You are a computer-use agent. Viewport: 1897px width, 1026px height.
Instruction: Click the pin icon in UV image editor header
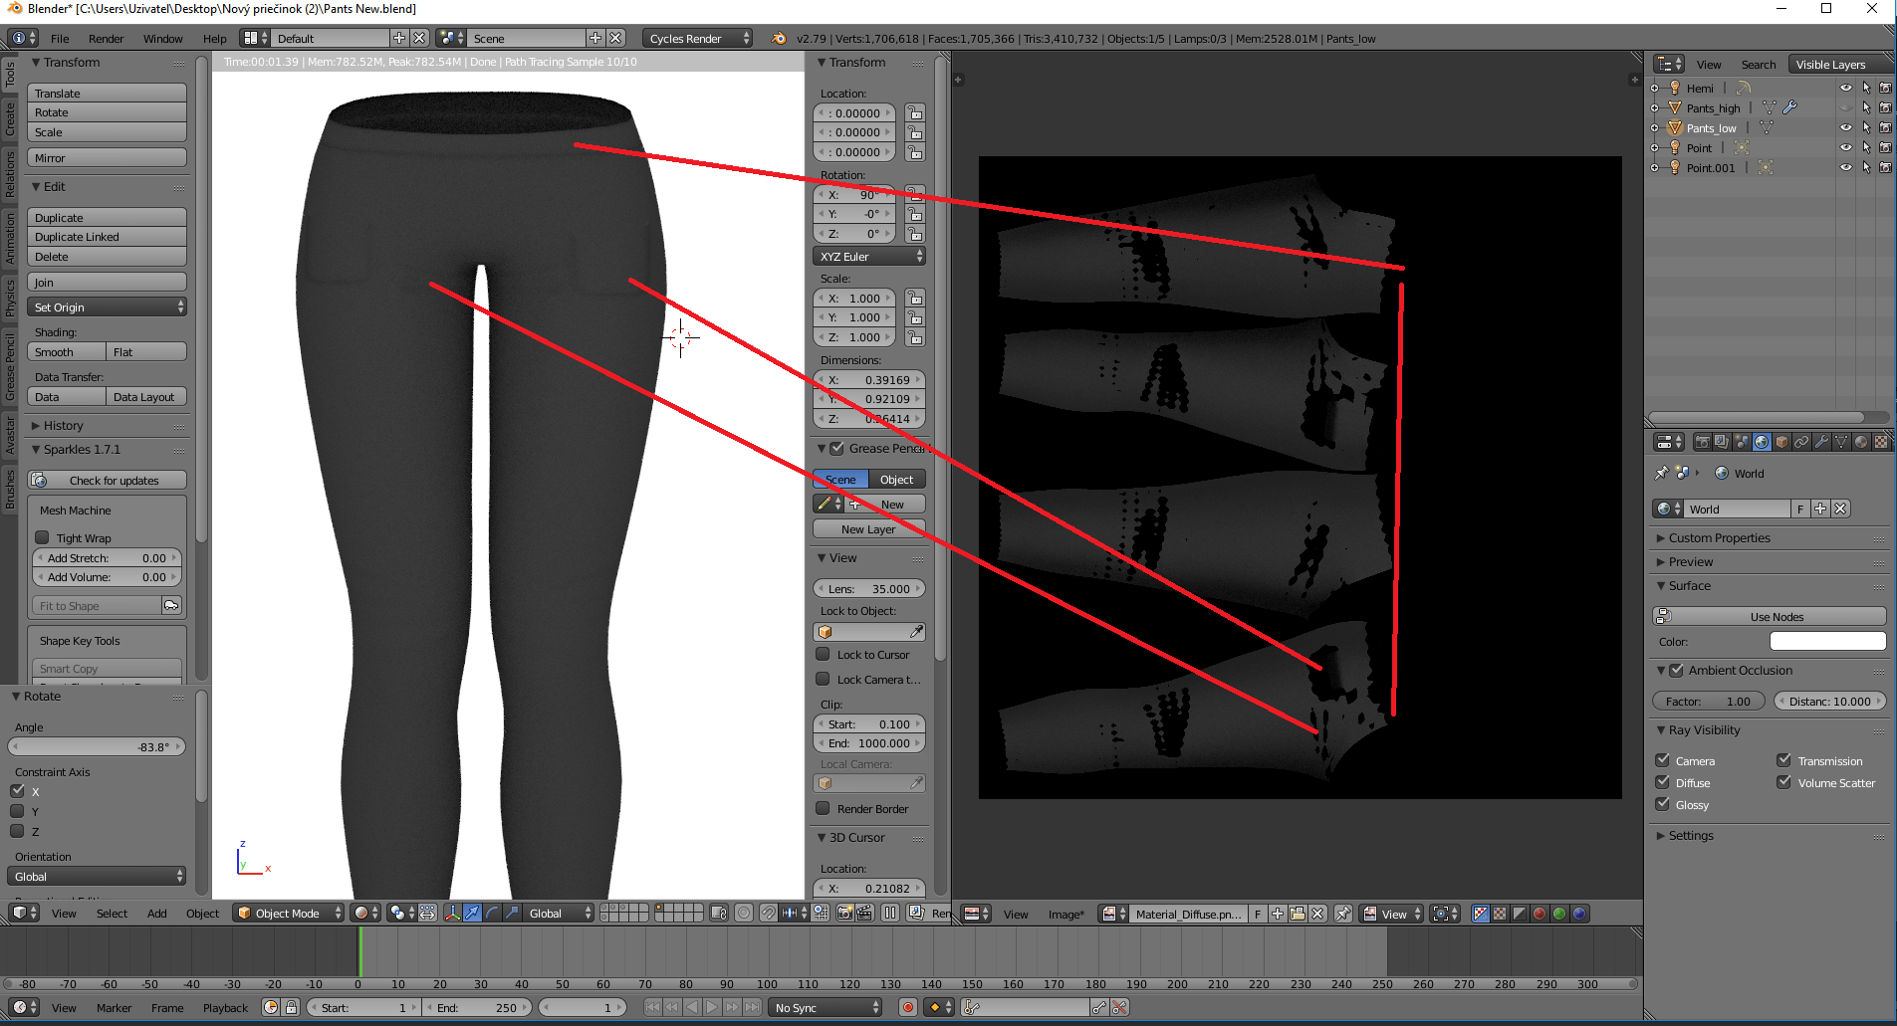pos(1343,914)
